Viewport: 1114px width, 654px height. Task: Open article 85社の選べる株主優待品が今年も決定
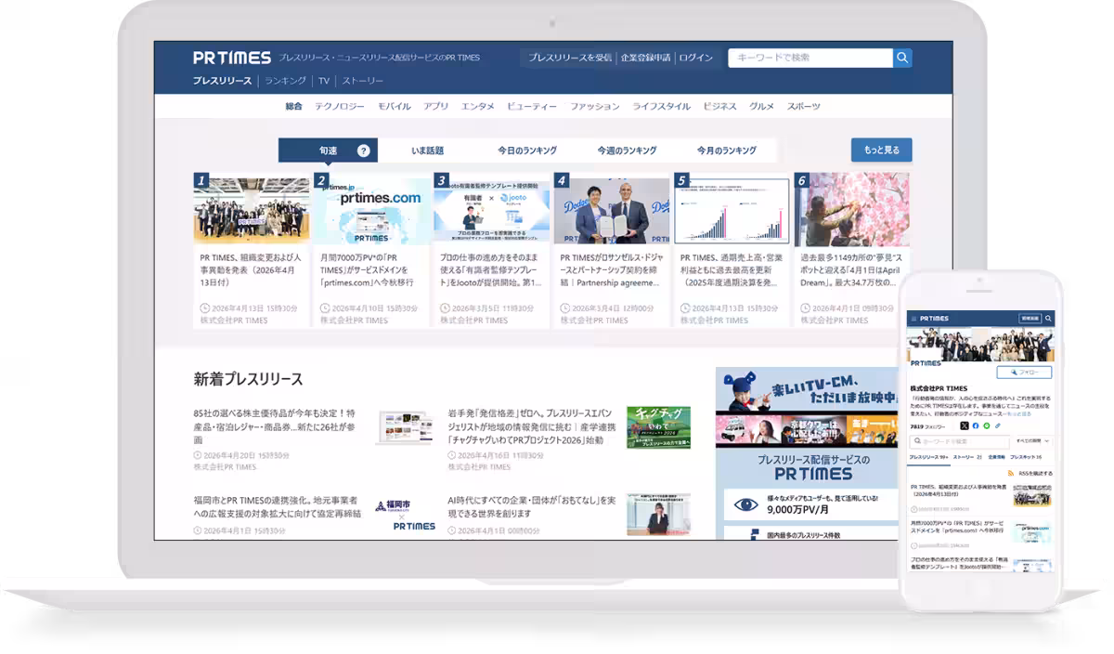(276, 426)
